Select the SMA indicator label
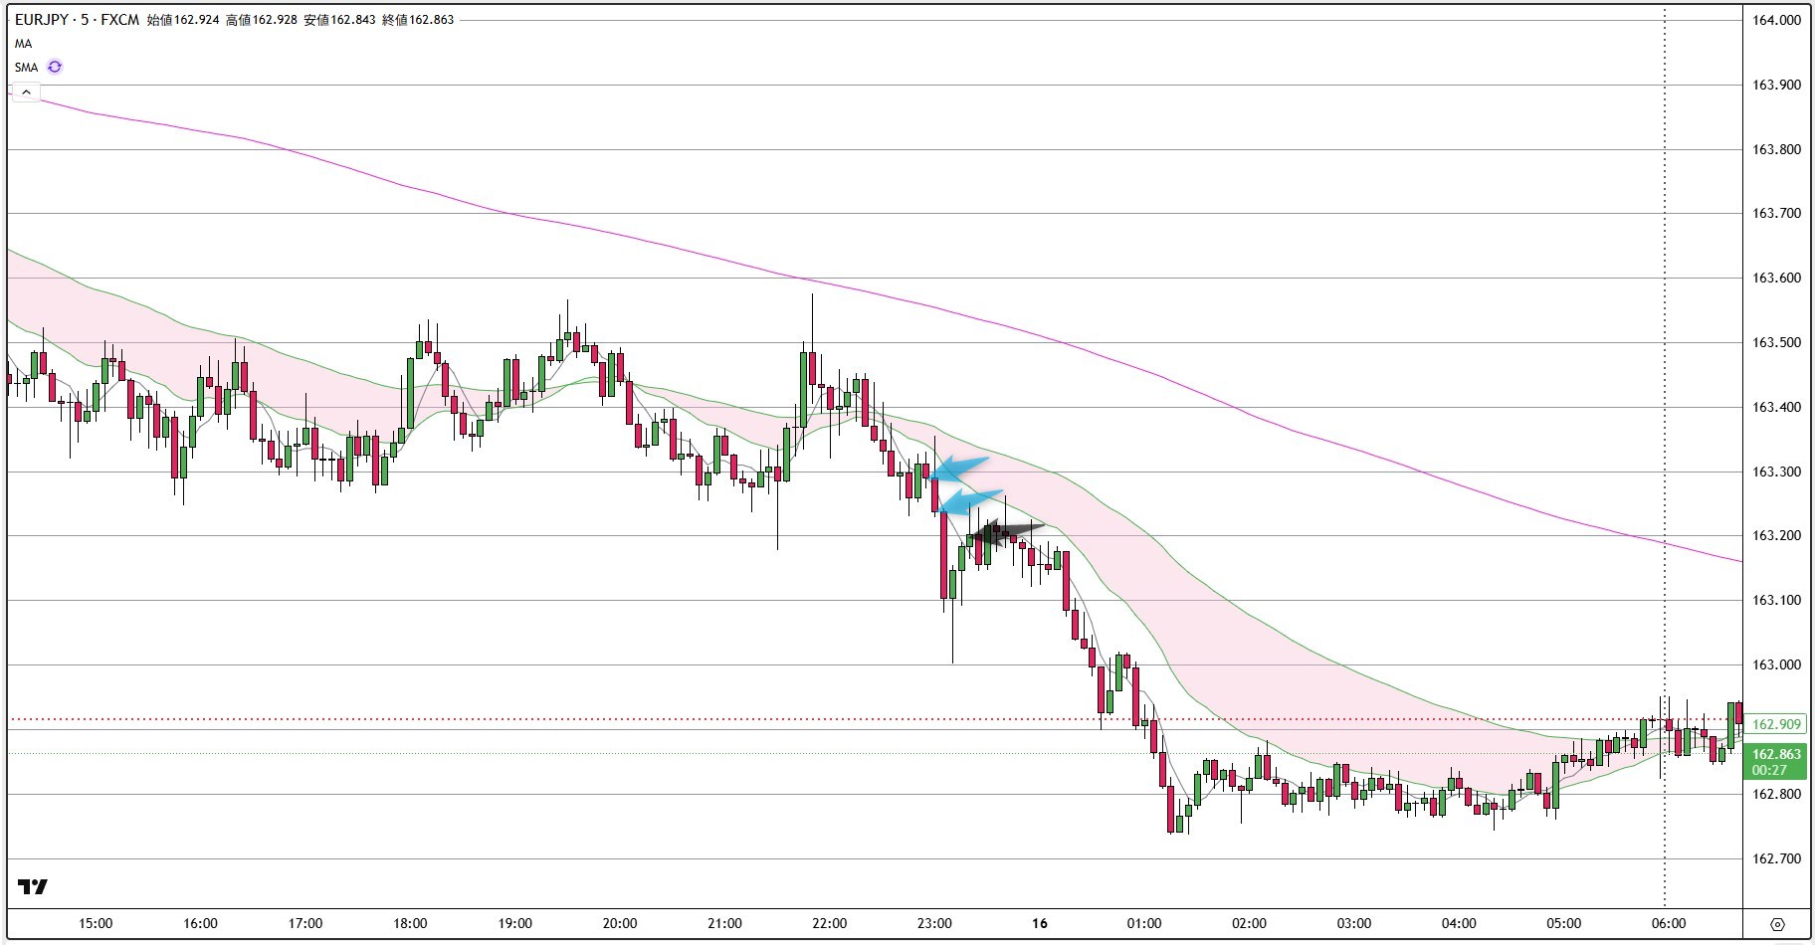The image size is (1815, 945). coord(26,68)
